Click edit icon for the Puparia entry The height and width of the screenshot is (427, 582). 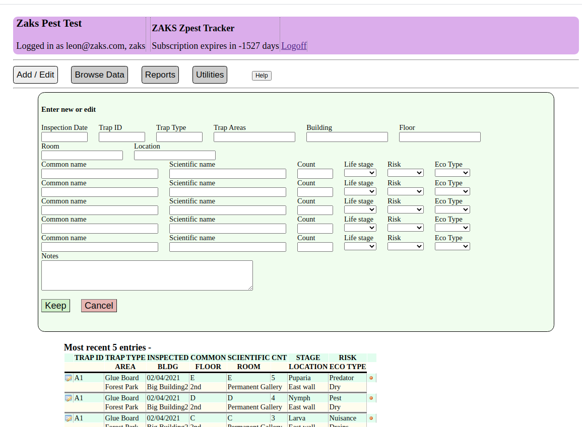[x=69, y=378]
